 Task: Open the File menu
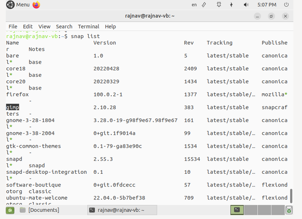tap(13, 27)
